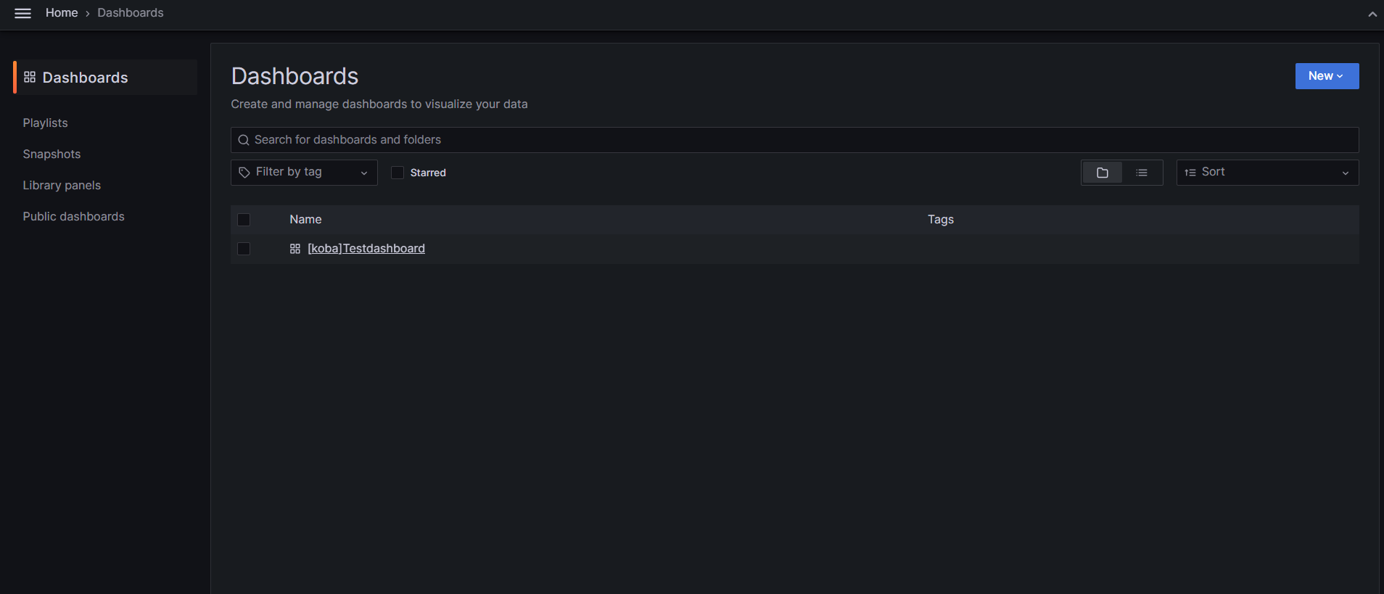
Task: Click the search magnifier icon
Action: click(244, 139)
